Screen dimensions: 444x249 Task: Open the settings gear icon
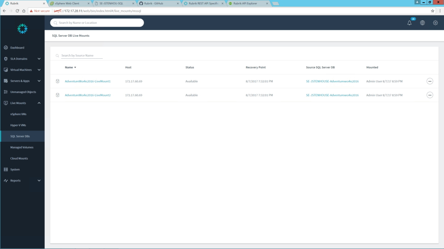[x=435, y=23]
